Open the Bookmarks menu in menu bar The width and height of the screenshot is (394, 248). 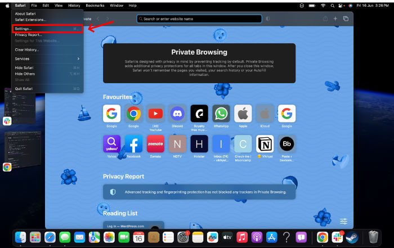pyautogui.click(x=95, y=5)
